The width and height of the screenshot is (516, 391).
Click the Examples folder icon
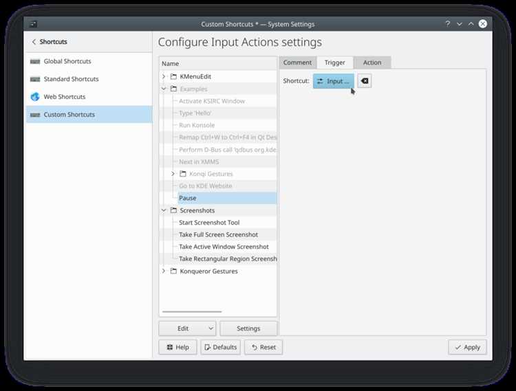pos(173,89)
